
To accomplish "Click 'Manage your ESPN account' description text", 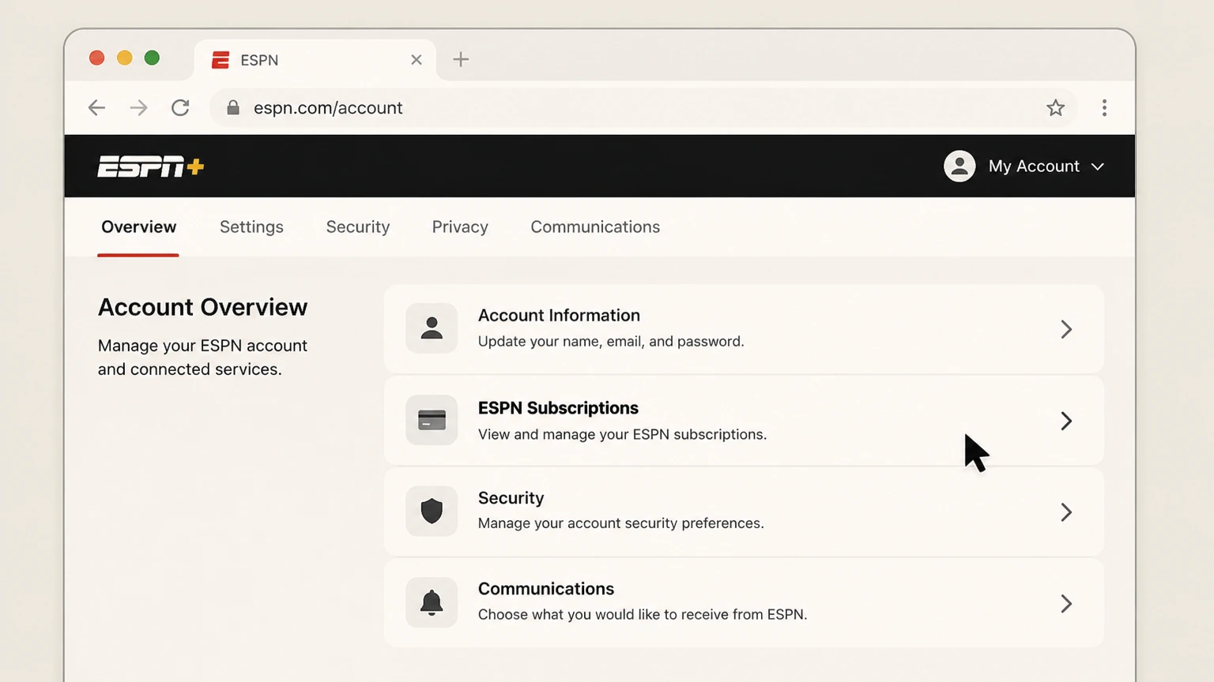I will (x=202, y=346).
